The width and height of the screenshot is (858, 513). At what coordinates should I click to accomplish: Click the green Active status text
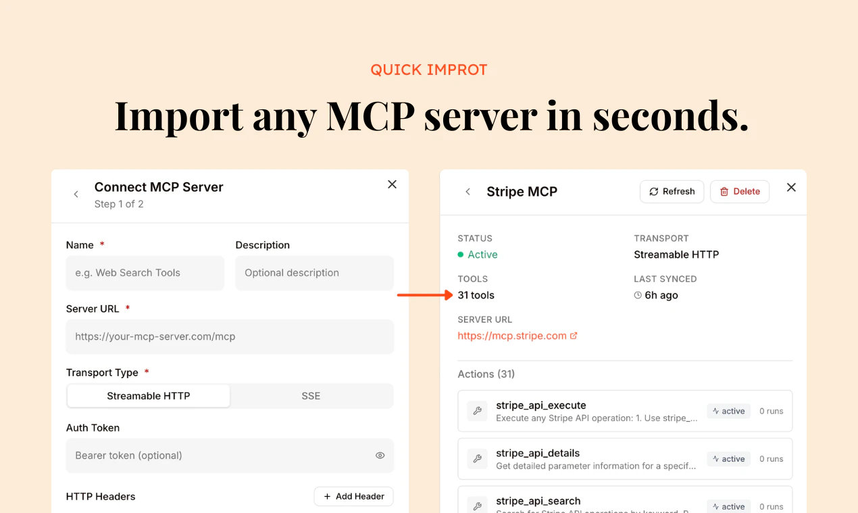(x=482, y=254)
